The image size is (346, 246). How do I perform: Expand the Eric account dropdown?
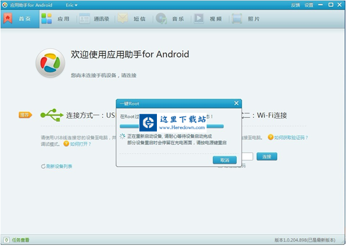click(72, 5)
